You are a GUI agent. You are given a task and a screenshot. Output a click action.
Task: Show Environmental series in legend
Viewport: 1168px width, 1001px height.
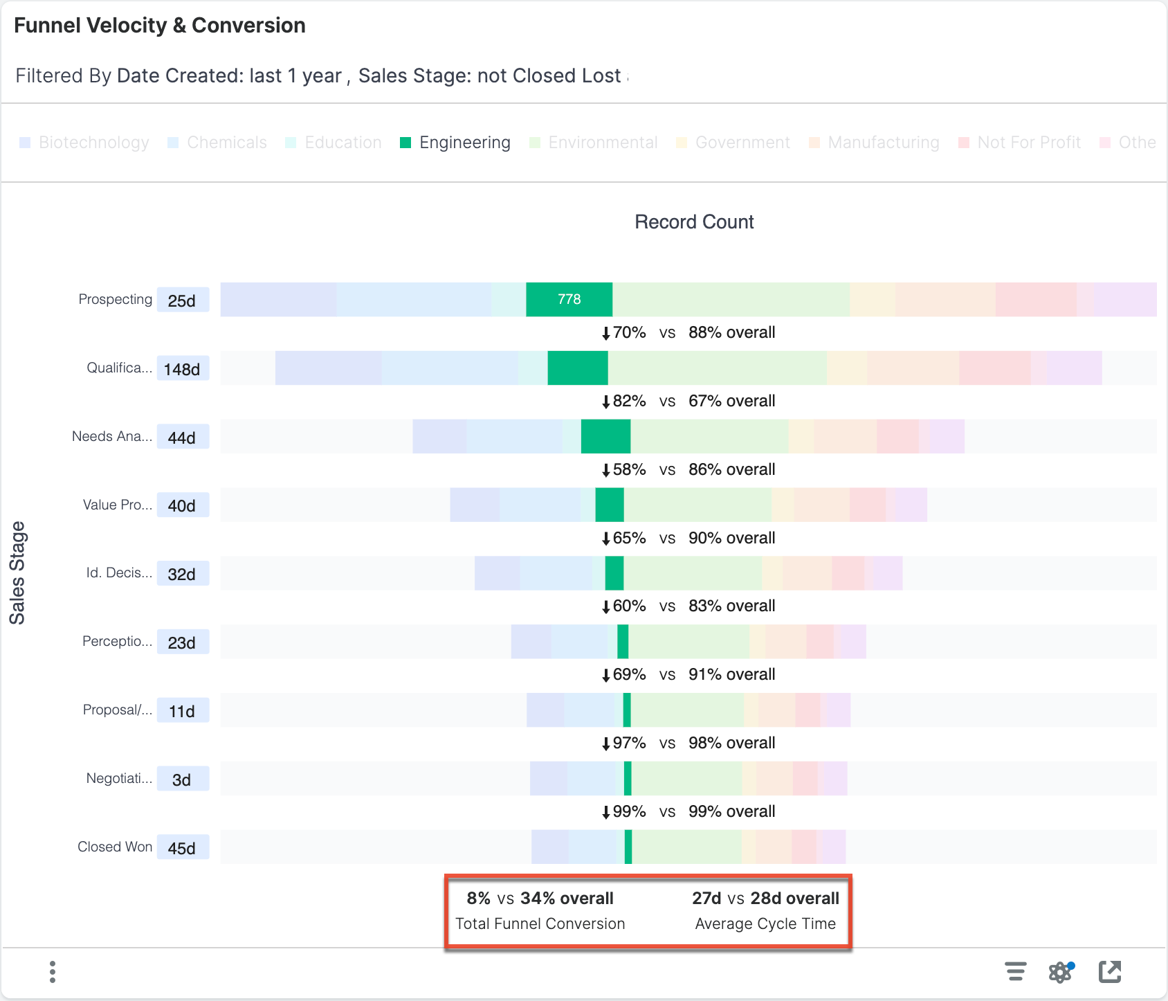point(594,143)
